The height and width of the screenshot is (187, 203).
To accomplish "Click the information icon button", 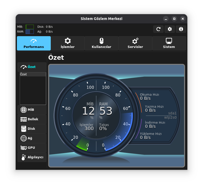I will click(181, 29).
